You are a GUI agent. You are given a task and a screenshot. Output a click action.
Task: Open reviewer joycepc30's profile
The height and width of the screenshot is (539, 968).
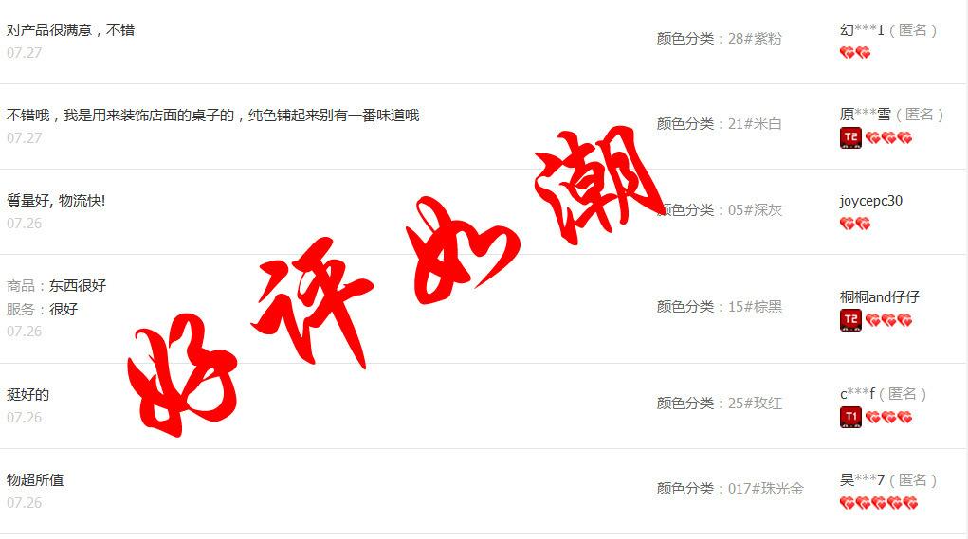point(871,201)
